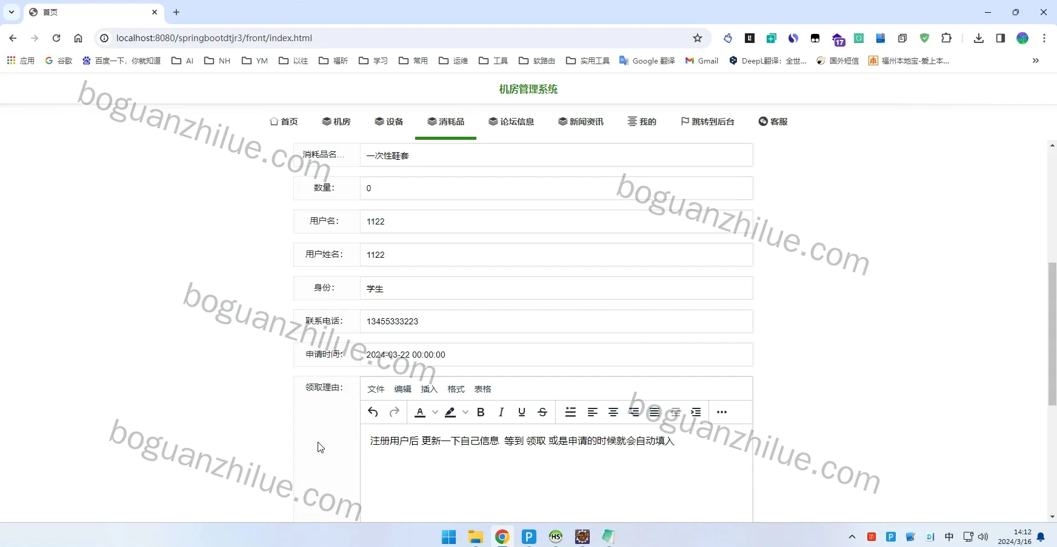The height and width of the screenshot is (547, 1057).
Task: Increase indent in the editor
Action: 696,412
